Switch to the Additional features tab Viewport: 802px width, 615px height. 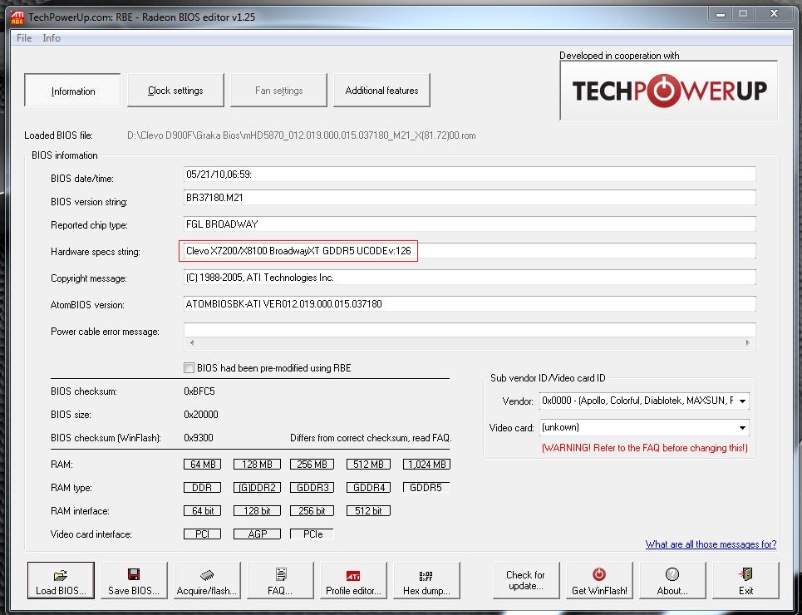(381, 91)
